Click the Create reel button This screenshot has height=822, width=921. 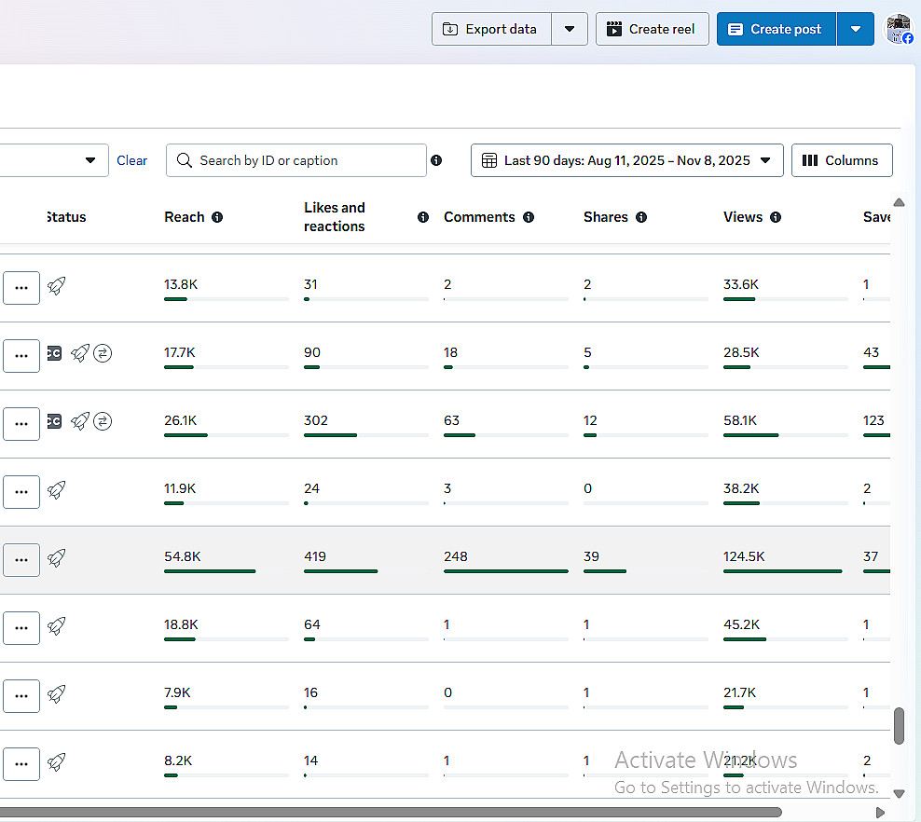pos(652,29)
